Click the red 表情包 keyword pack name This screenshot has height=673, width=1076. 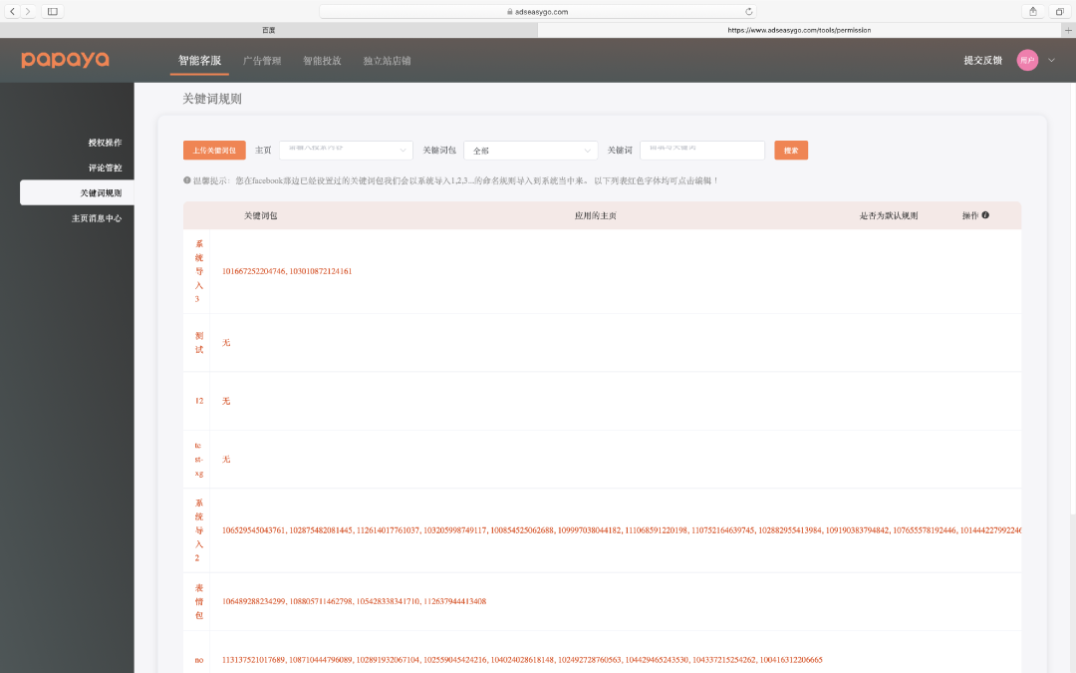tap(199, 601)
